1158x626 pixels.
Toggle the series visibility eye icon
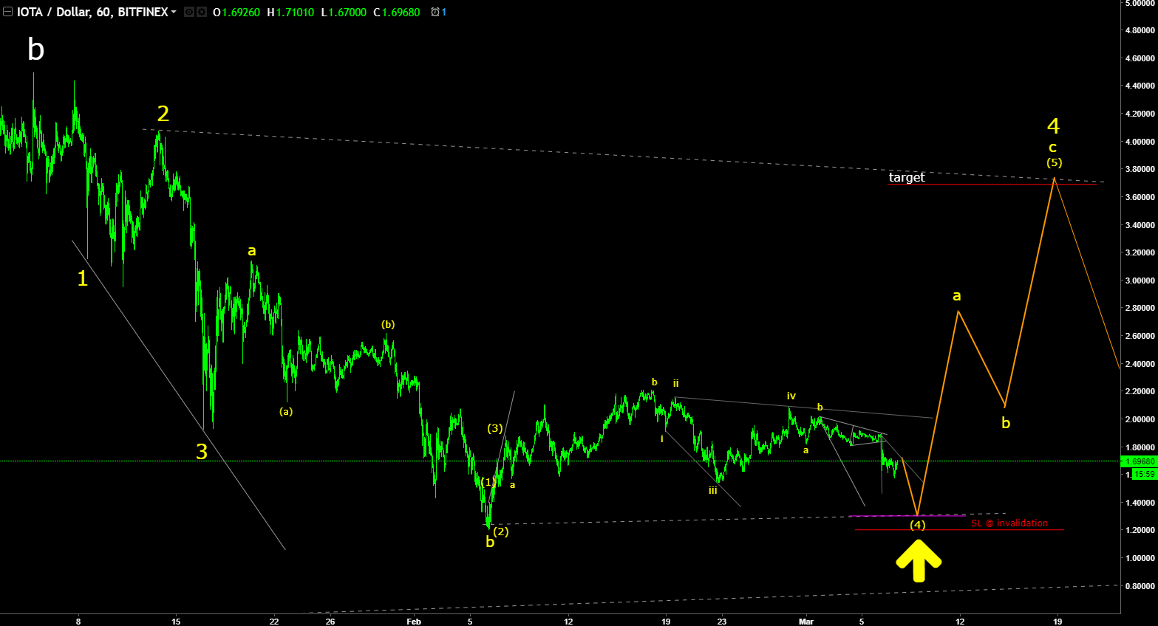189,12
